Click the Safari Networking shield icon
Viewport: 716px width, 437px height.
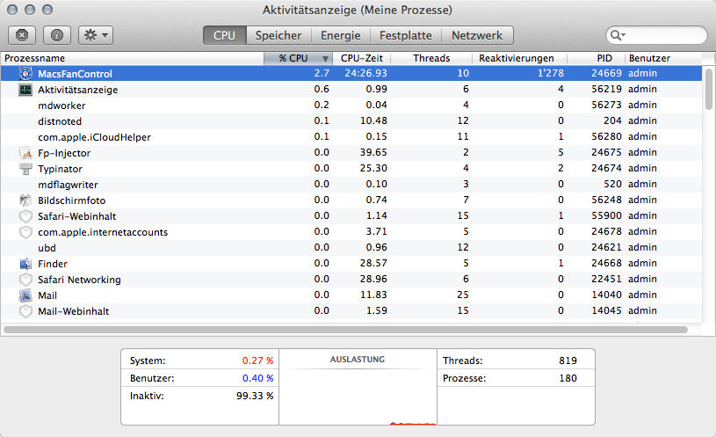coord(25,280)
